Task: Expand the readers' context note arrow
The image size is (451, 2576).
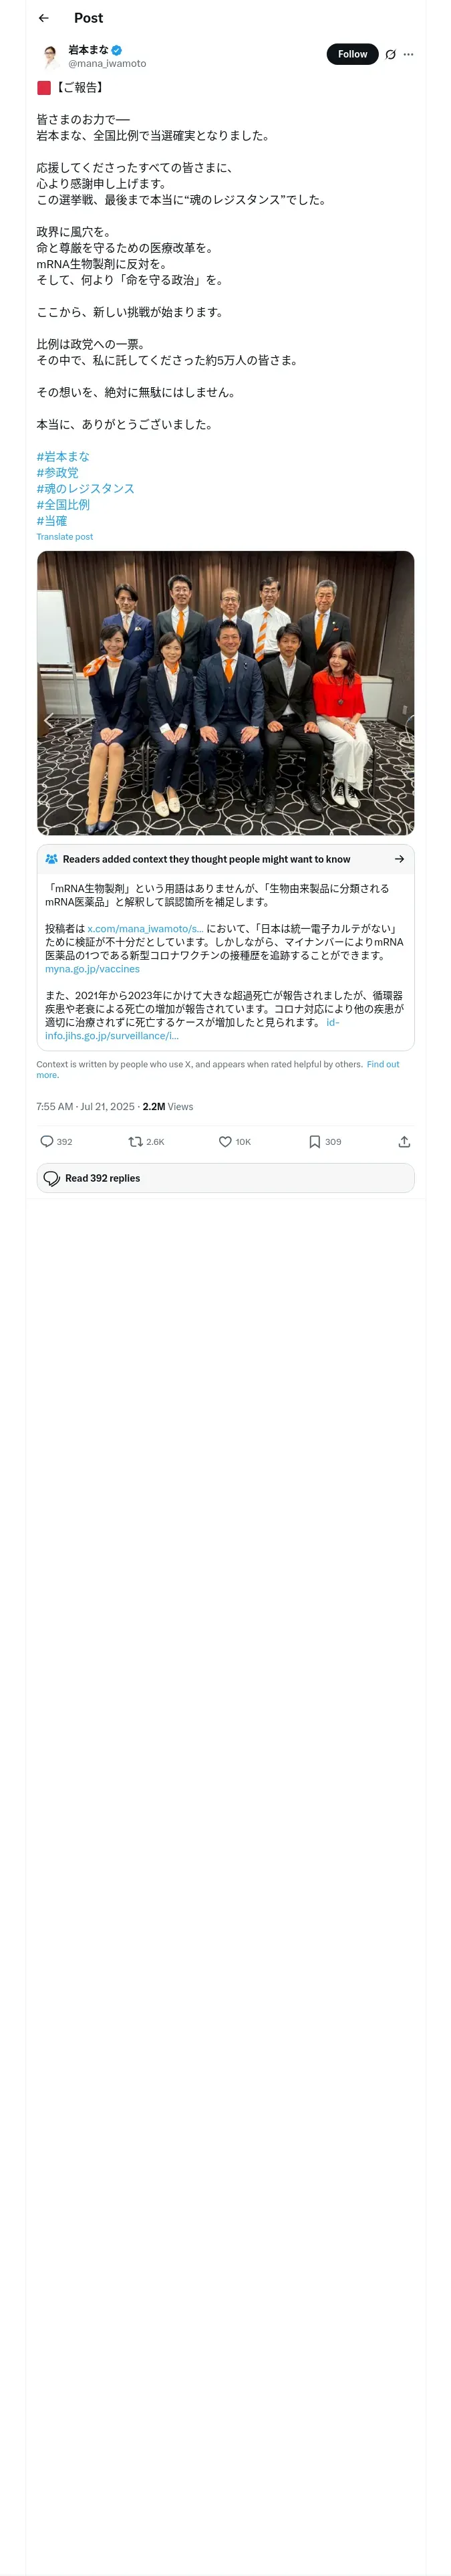Action: 399,859
